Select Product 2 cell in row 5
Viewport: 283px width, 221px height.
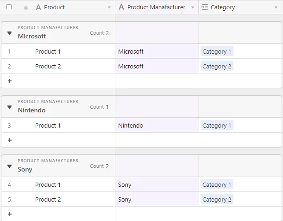pyautogui.click(x=48, y=199)
